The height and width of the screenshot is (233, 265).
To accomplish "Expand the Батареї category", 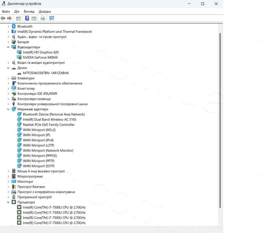I will (8, 42).
